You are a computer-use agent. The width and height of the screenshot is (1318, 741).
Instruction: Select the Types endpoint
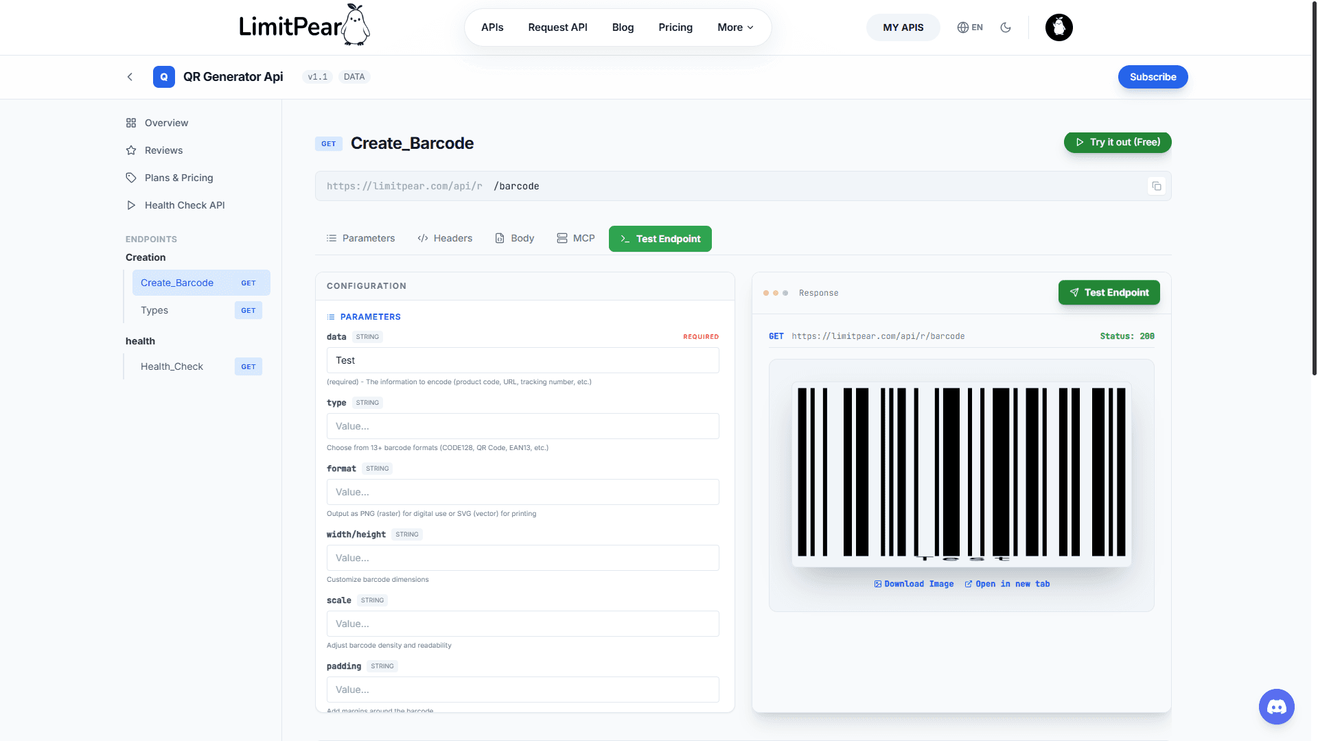click(x=201, y=310)
